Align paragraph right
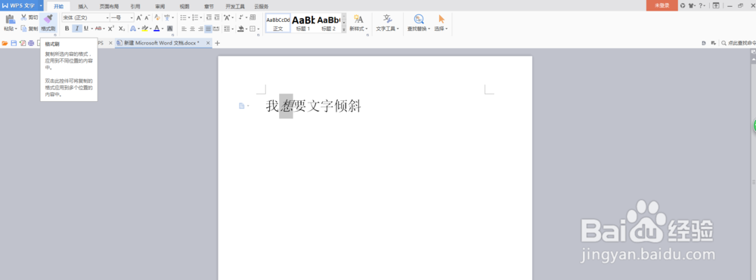The image size is (756, 280). pos(200,29)
